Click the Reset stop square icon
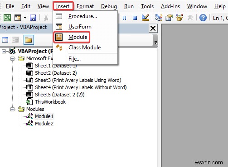Screen dimensions: 228x167 (135, 18)
